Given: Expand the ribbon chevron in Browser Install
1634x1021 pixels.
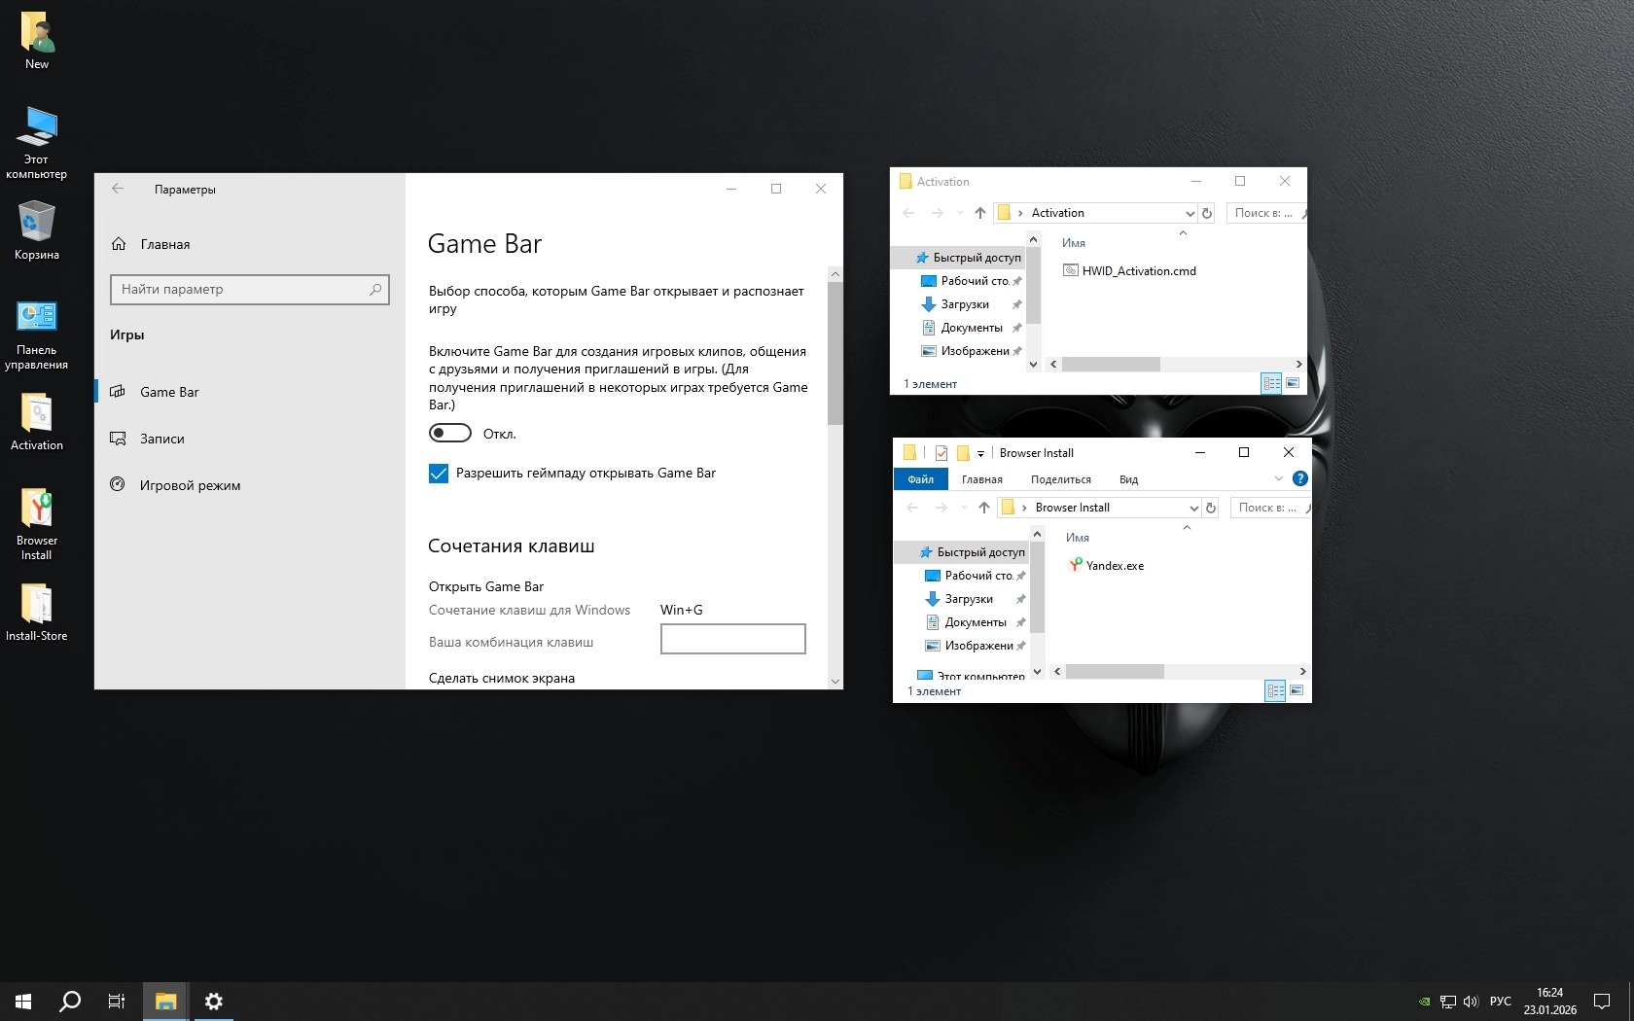Looking at the screenshot, I should tap(1278, 478).
